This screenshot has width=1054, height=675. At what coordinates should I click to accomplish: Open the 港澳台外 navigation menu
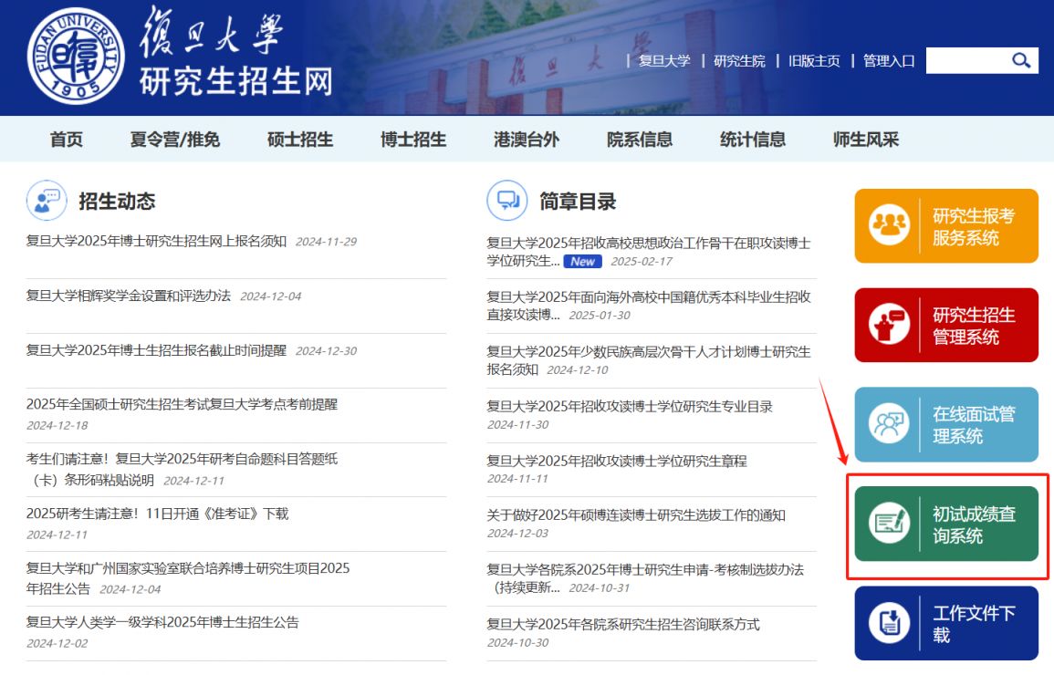click(527, 139)
